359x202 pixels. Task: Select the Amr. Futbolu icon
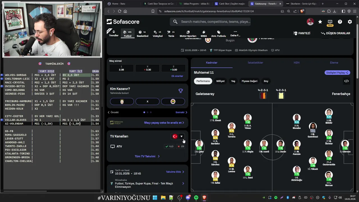click(218, 34)
